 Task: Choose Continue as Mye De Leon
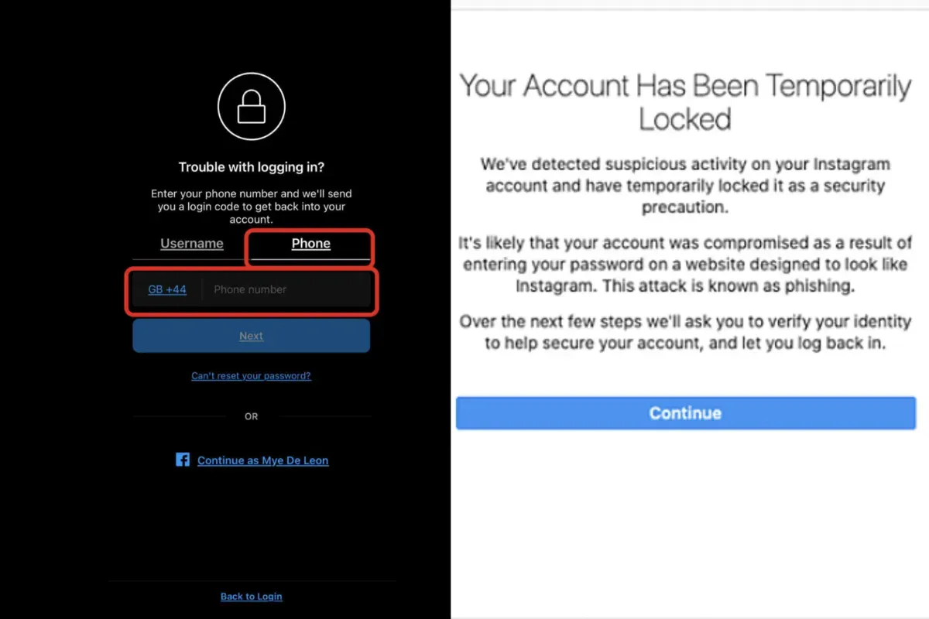[x=262, y=460]
